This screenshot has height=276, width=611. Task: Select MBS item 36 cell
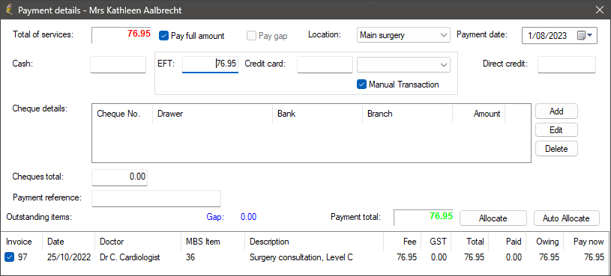[x=190, y=257]
